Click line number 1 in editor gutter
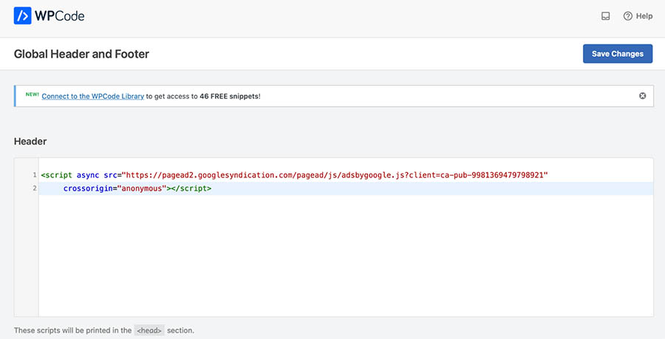Image resolution: width=665 pixels, height=339 pixels. pyautogui.click(x=34, y=175)
